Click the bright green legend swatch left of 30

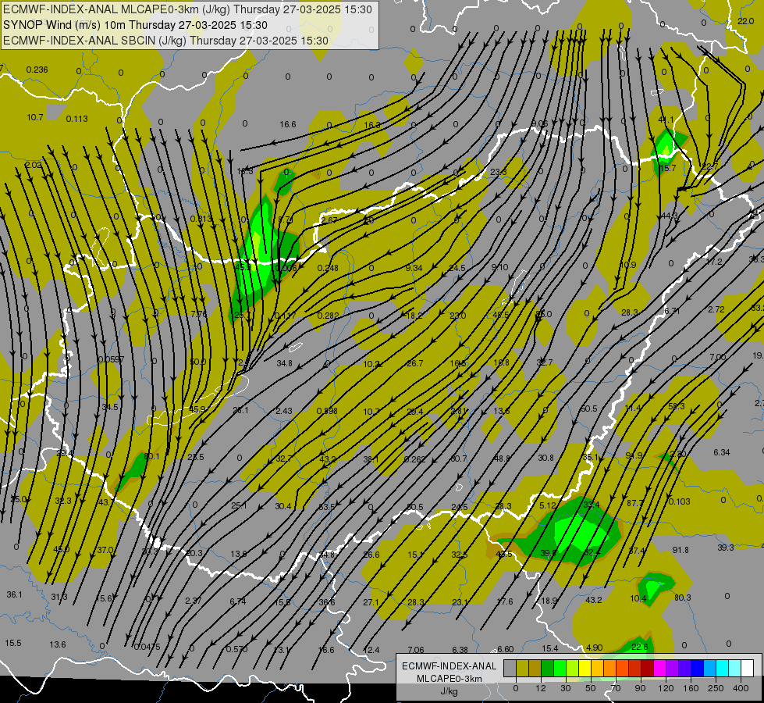click(560, 668)
